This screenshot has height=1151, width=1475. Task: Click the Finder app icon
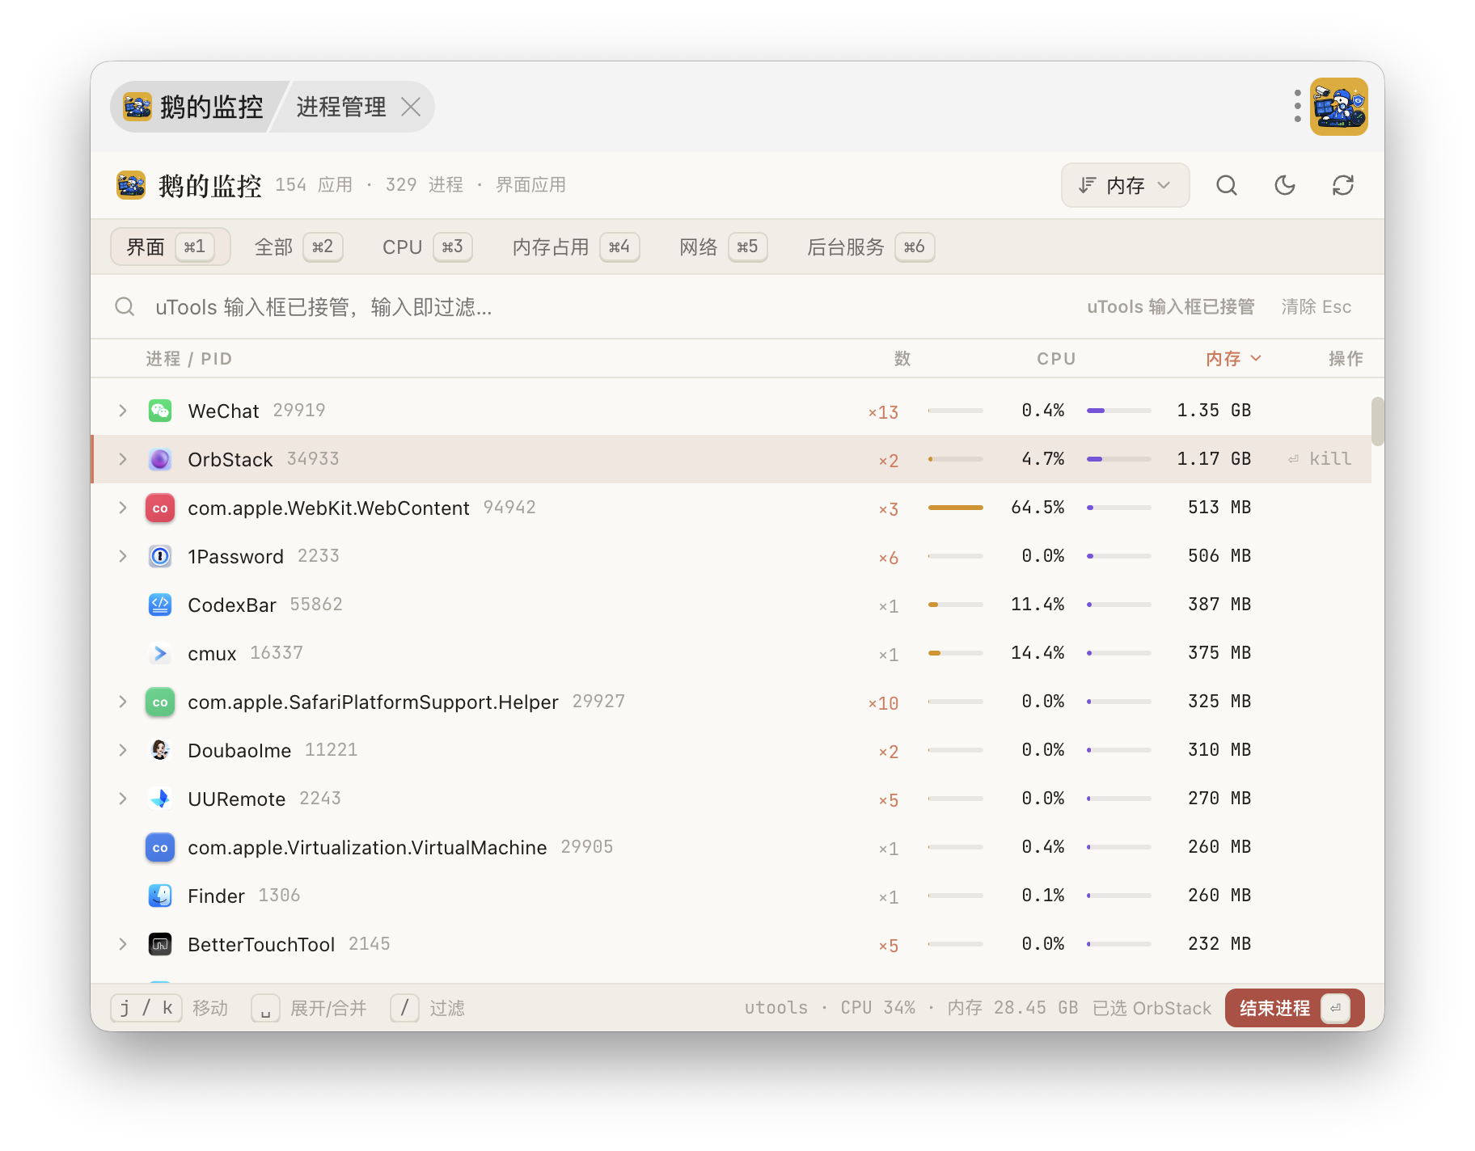click(160, 896)
